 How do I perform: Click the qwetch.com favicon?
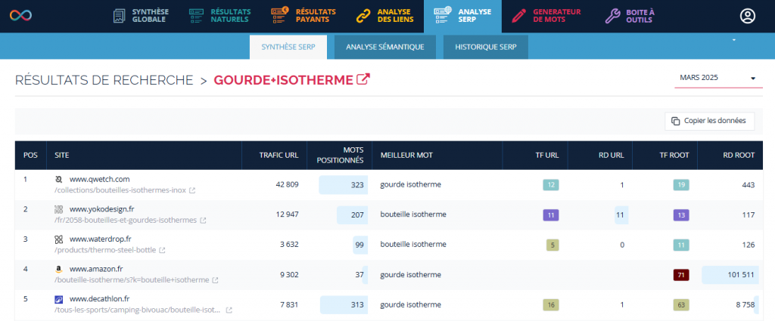(59, 180)
